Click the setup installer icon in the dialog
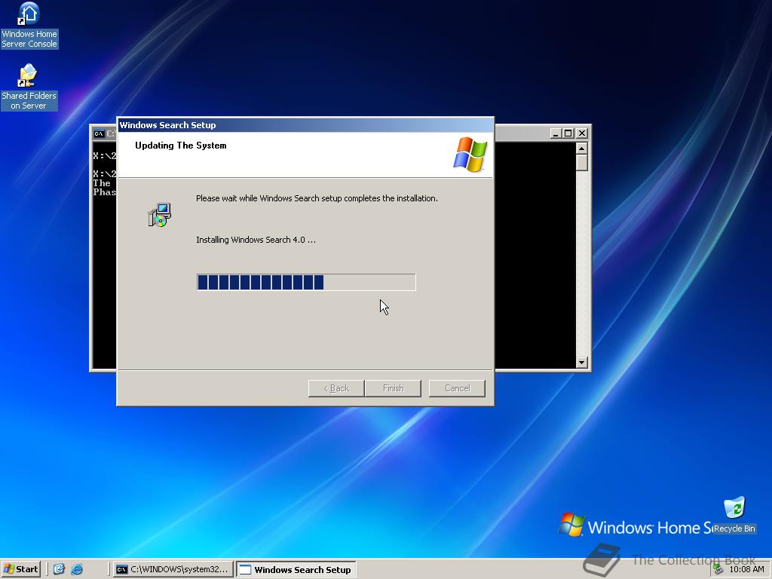The height and width of the screenshot is (579, 772). coord(160,215)
